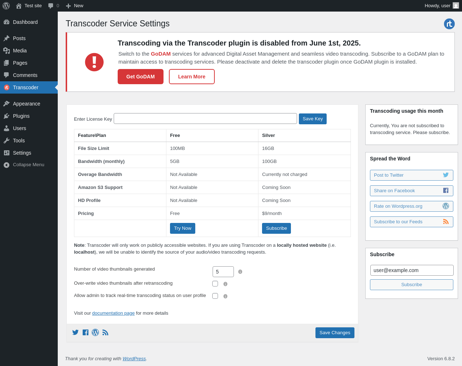This screenshot has height=366, width=462.
Task: Click the Pages icon in sidebar
Action: pyautogui.click(x=6, y=63)
